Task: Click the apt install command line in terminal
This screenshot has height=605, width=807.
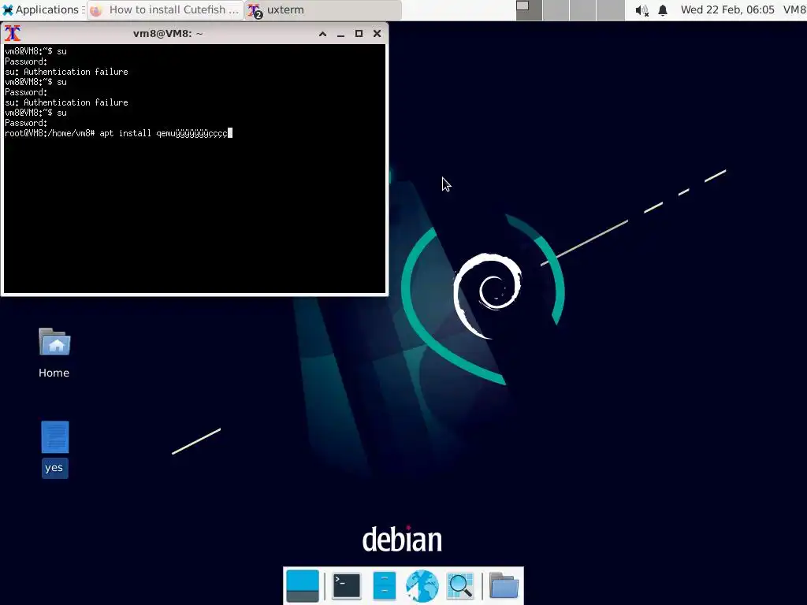Action: [119, 133]
